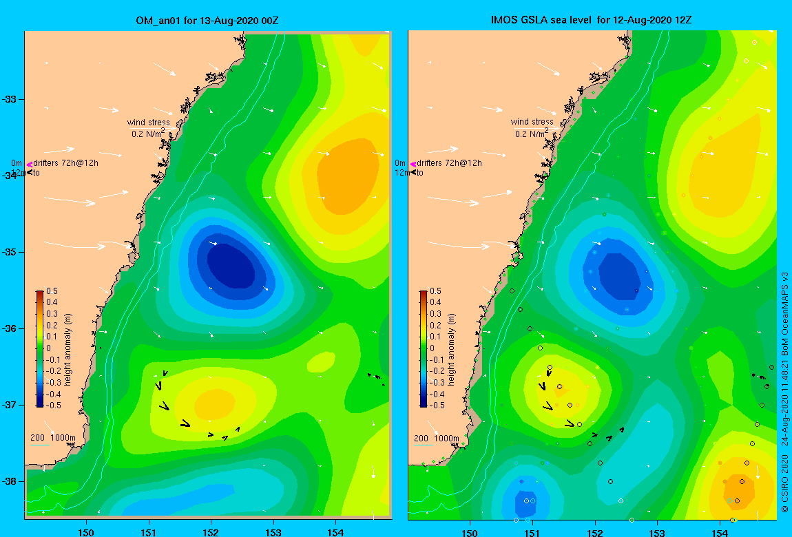Click the '200 1000m' depth legend in right map

(x=437, y=438)
